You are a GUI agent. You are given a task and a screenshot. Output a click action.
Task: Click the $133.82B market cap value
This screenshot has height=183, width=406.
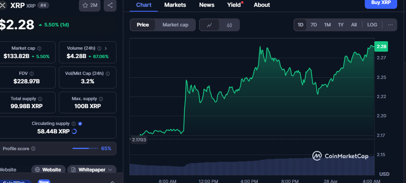(16, 56)
